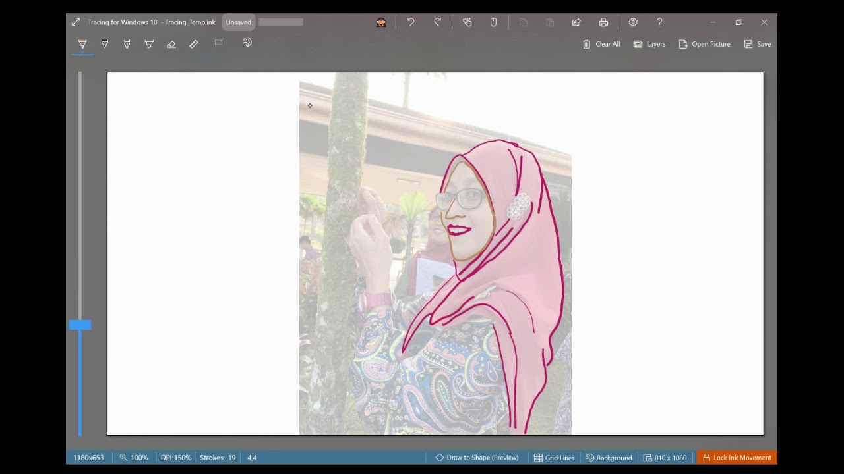Image resolution: width=844 pixels, height=474 pixels.
Task: Undo the last stroke
Action: pyautogui.click(x=411, y=22)
